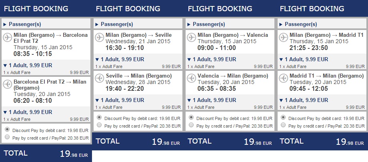
Task: Collapse 1 Adult fare under Madrid T1-Milan flight
Action: tap(304, 100)
